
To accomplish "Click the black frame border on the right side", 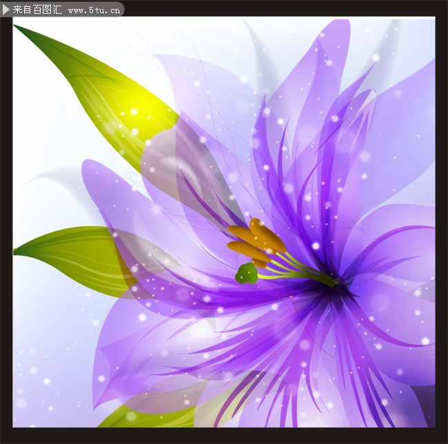I will (441, 221).
